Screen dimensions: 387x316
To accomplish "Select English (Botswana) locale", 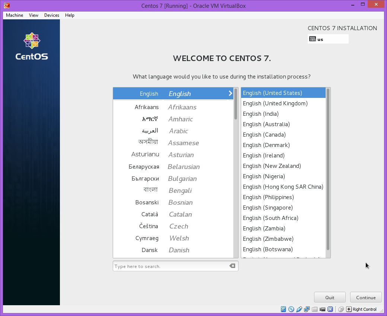I will pyautogui.click(x=283, y=249).
